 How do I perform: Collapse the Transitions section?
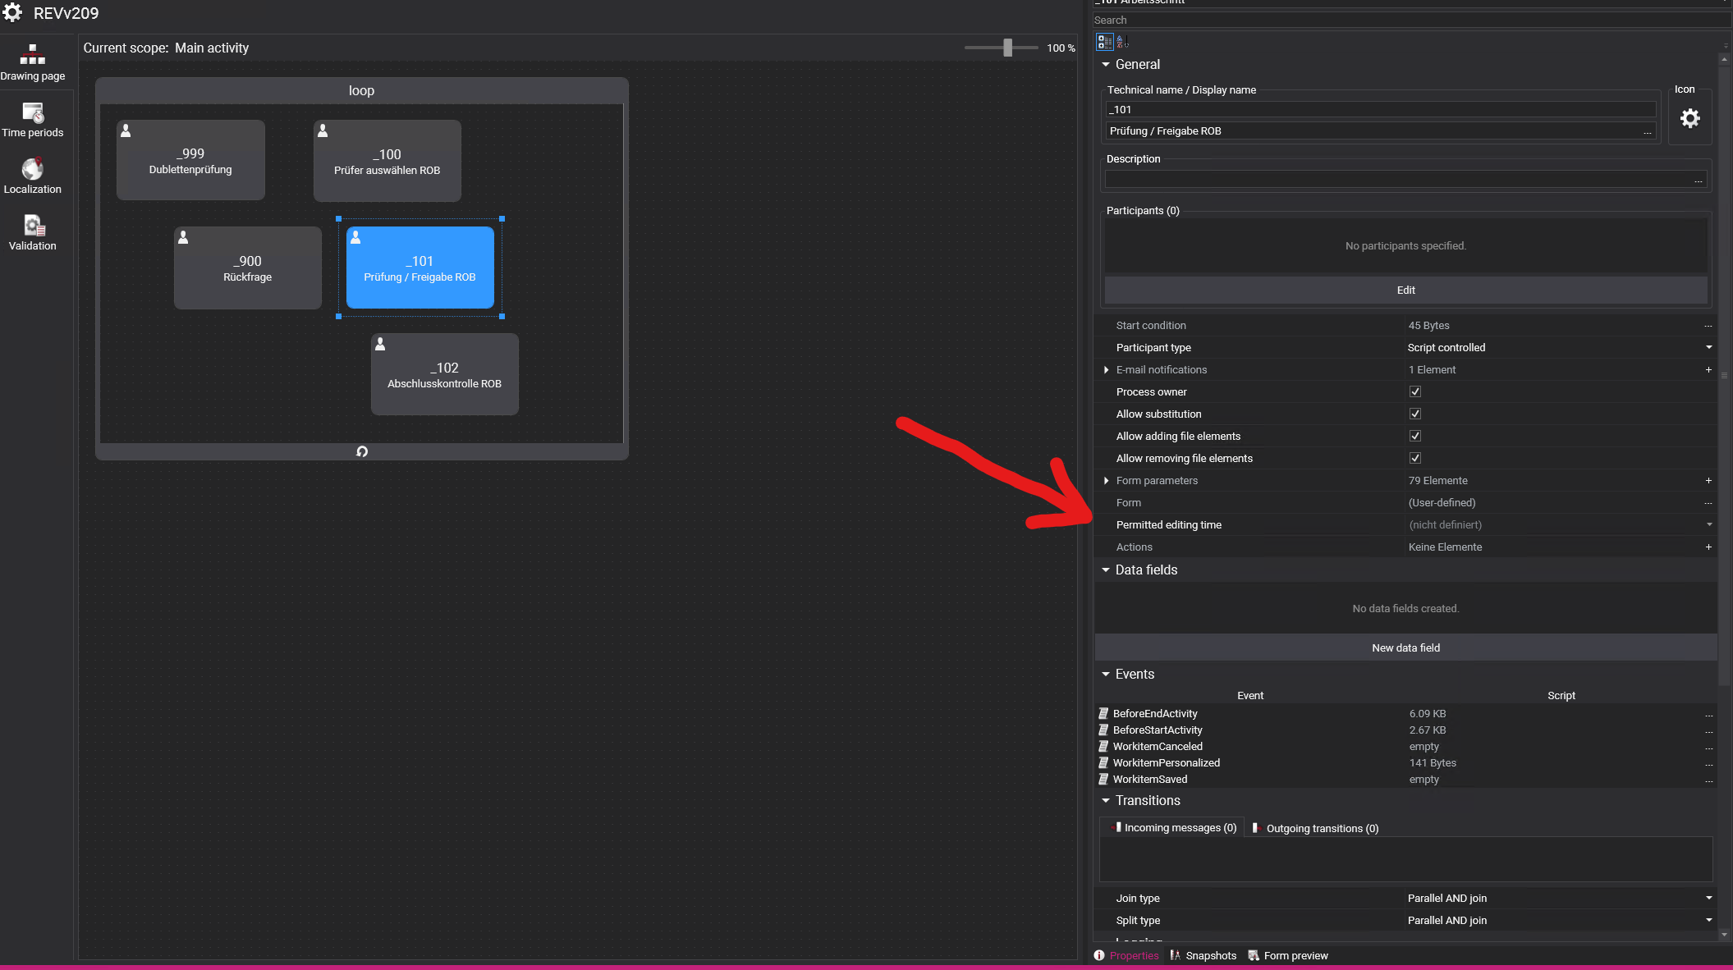[x=1106, y=800]
